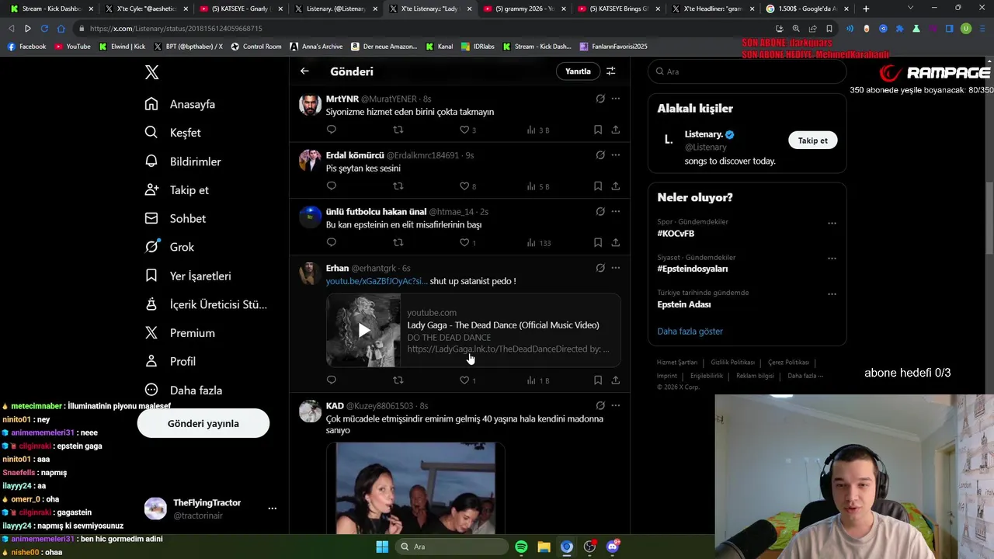Retweet hakan ünal's post
994x559 pixels.
[x=398, y=243]
